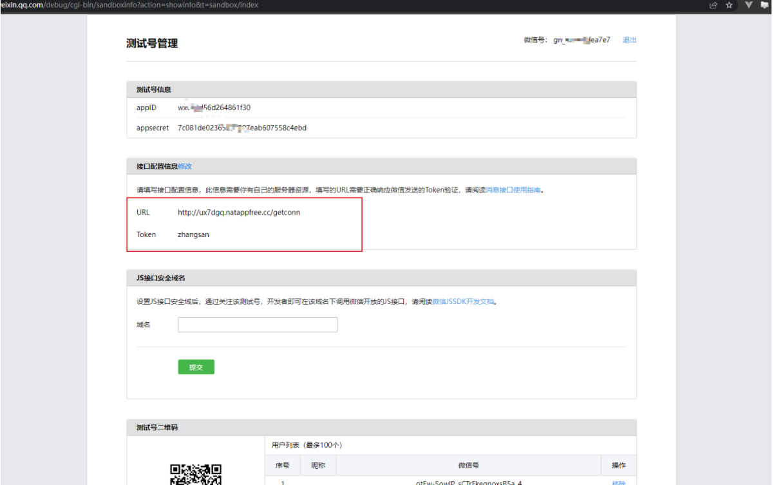Click 修改 to edit interface configuration

185,166
